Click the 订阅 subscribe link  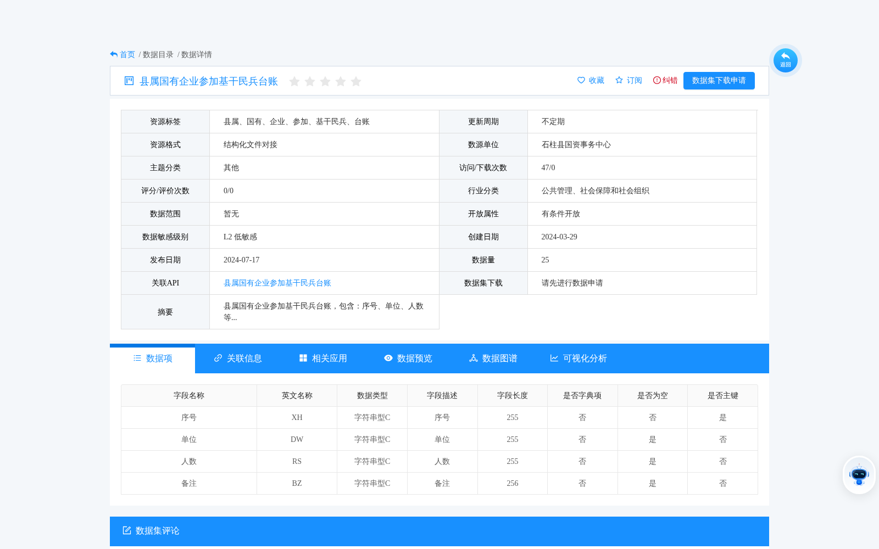point(635,80)
